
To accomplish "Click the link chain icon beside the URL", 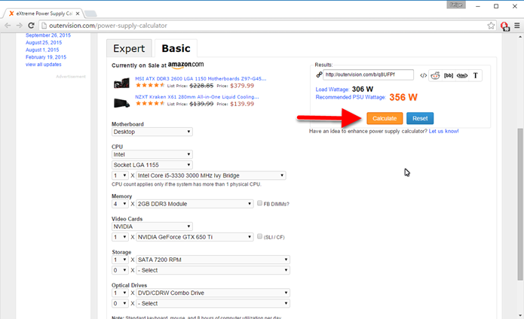I will 319,74.
